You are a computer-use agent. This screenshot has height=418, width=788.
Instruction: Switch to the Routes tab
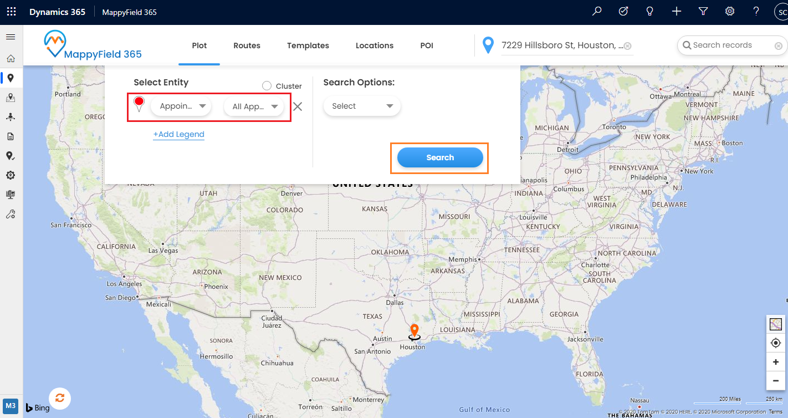(247, 45)
